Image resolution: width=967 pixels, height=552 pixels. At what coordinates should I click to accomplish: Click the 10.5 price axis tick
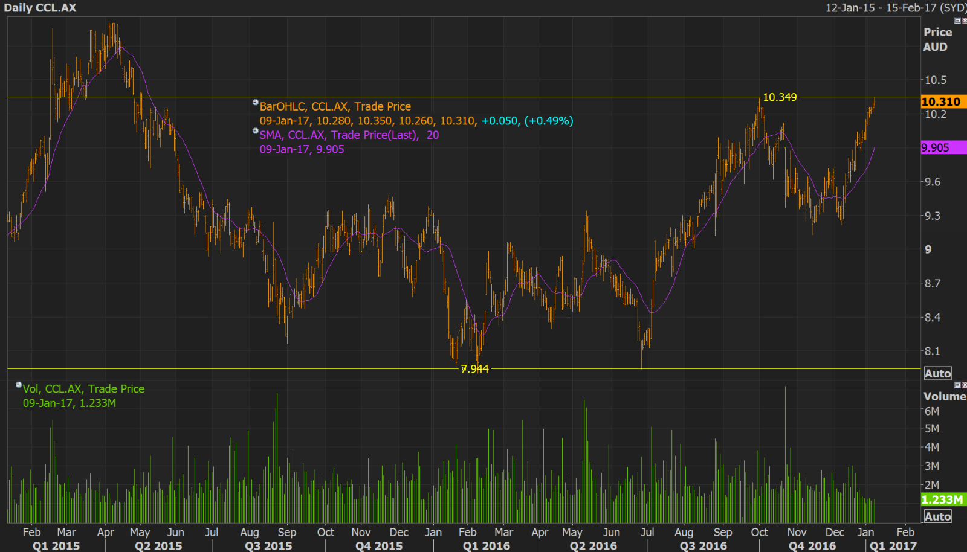click(x=936, y=80)
